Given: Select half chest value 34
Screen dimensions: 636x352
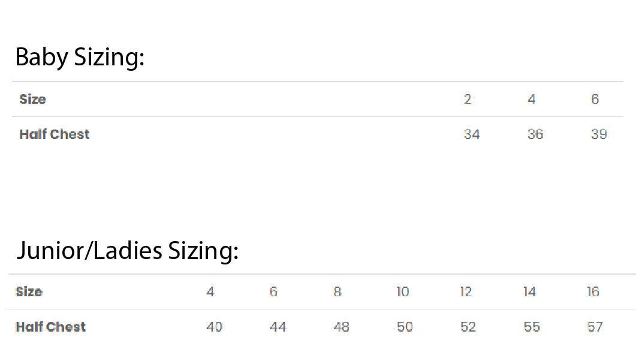Looking at the screenshot, I should click(472, 134).
